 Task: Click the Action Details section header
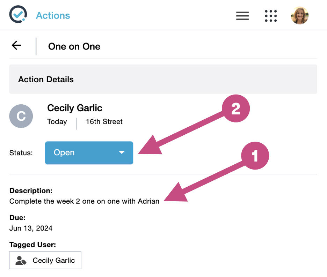coord(46,79)
